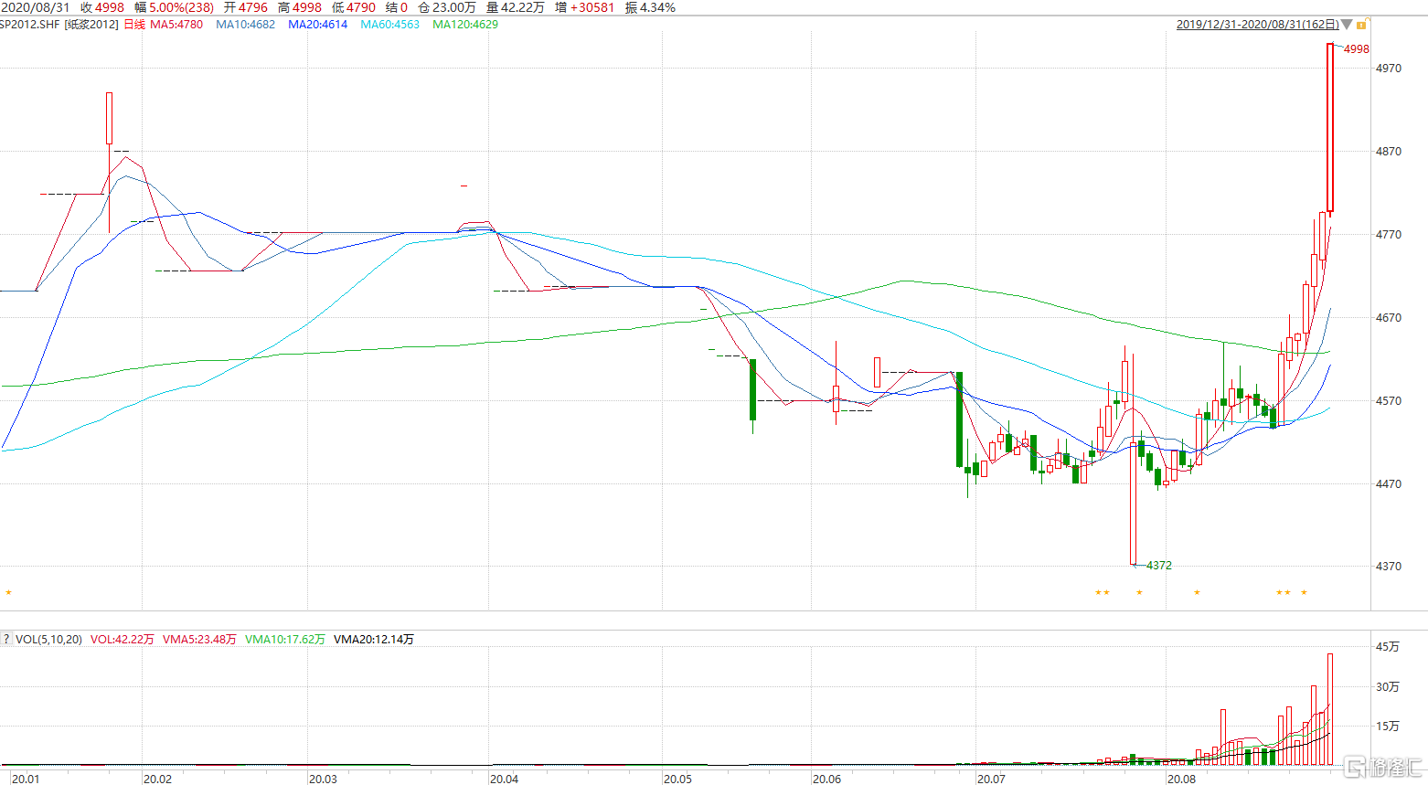
Task: Click the MA20:4614 moving average label
Action: point(317,25)
